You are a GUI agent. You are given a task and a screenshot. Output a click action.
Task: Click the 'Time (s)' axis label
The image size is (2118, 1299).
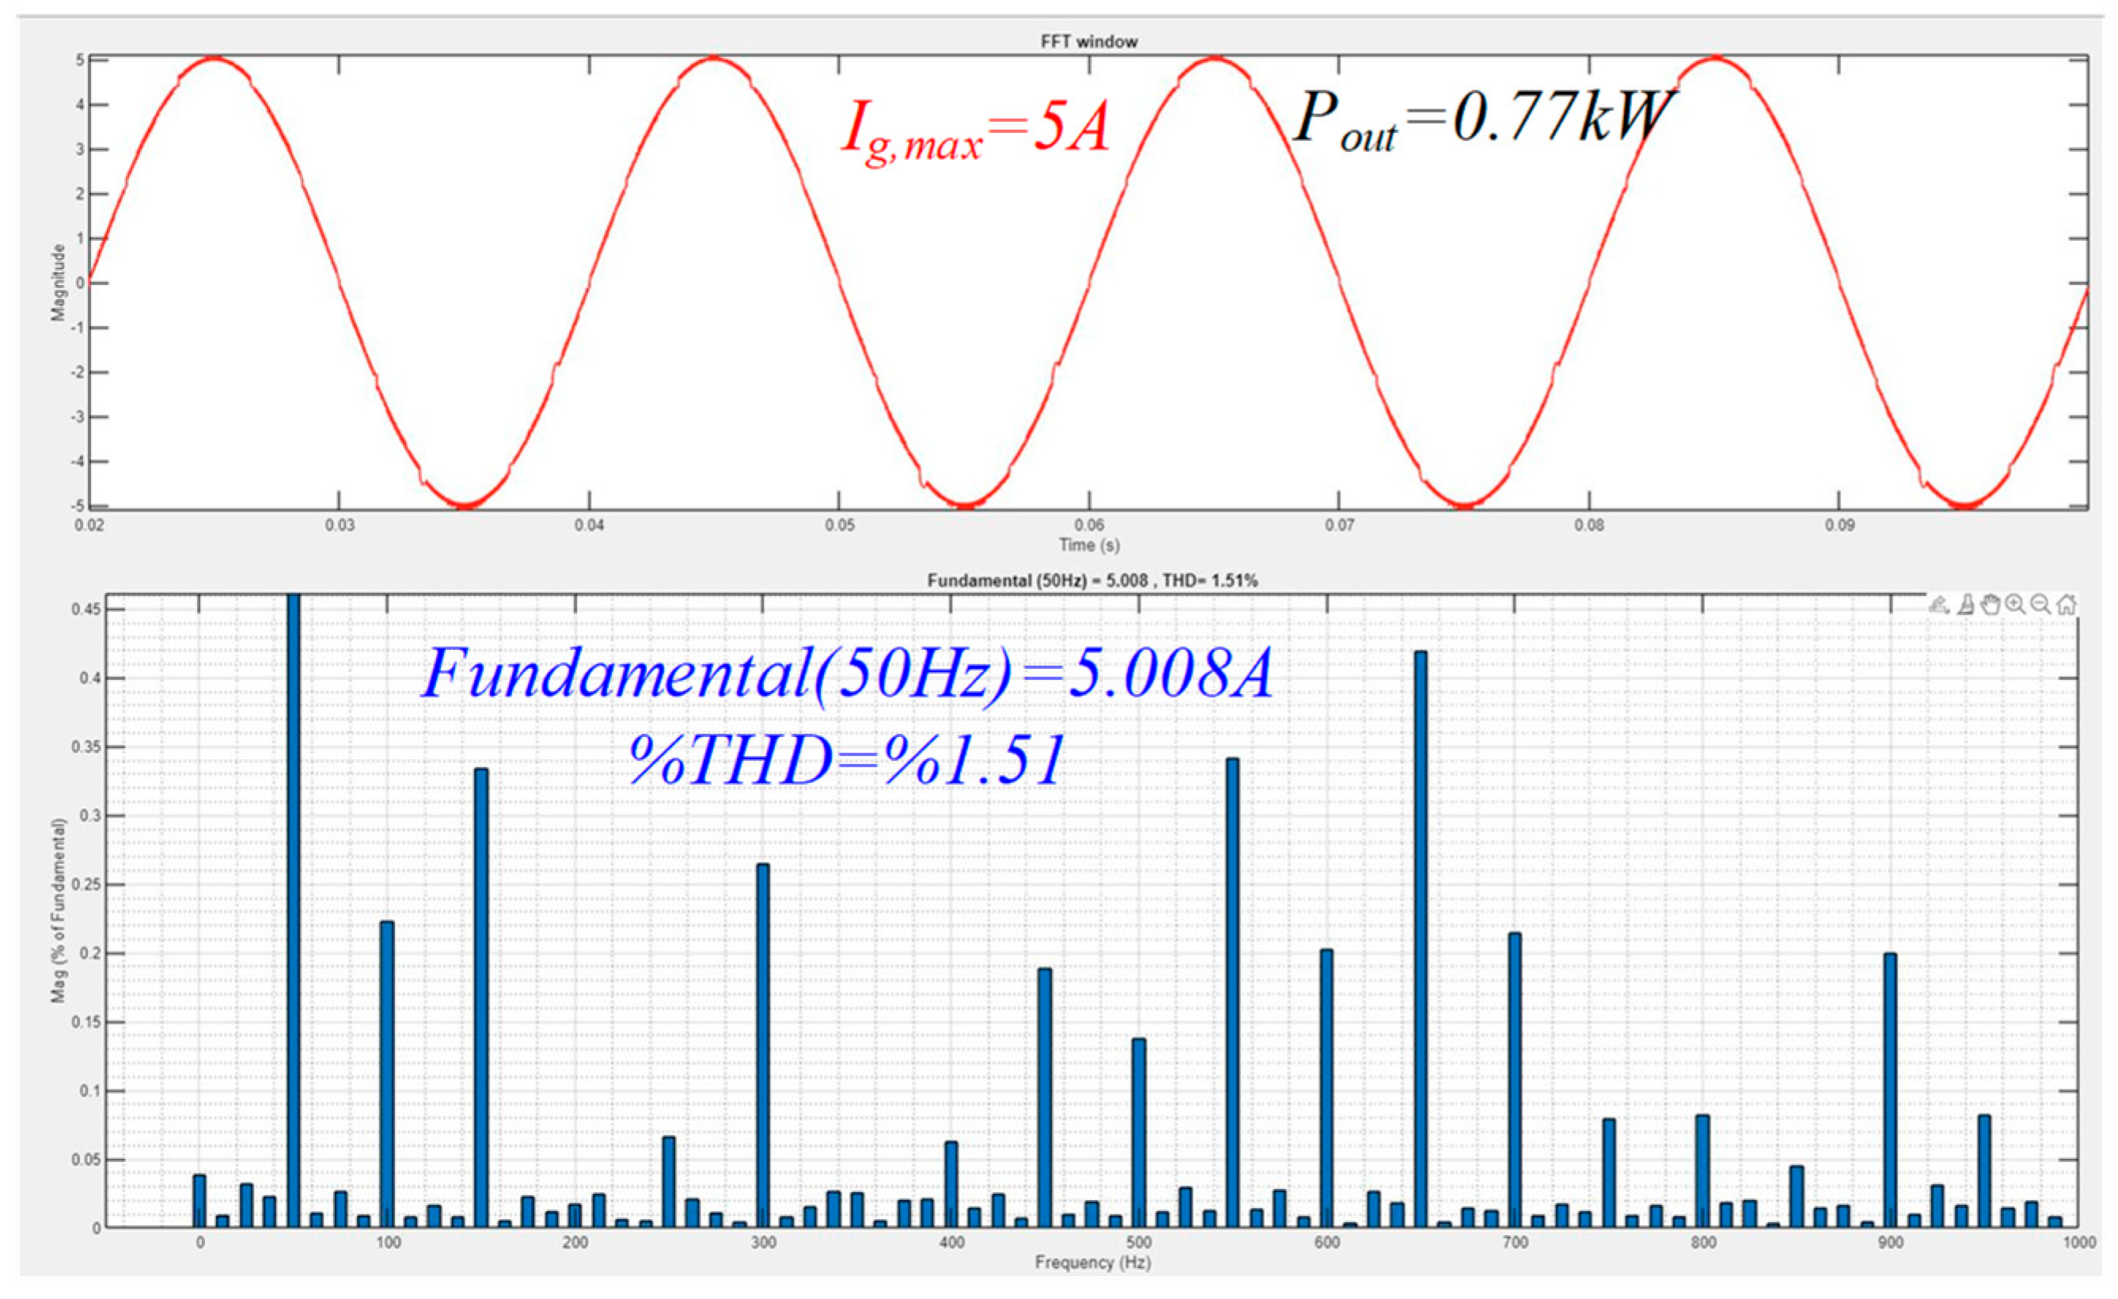point(1088,544)
